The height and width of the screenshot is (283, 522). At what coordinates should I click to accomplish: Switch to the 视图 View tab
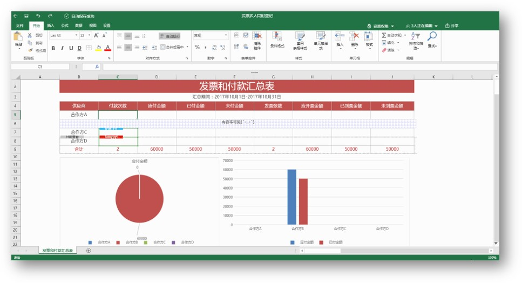(x=92, y=25)
